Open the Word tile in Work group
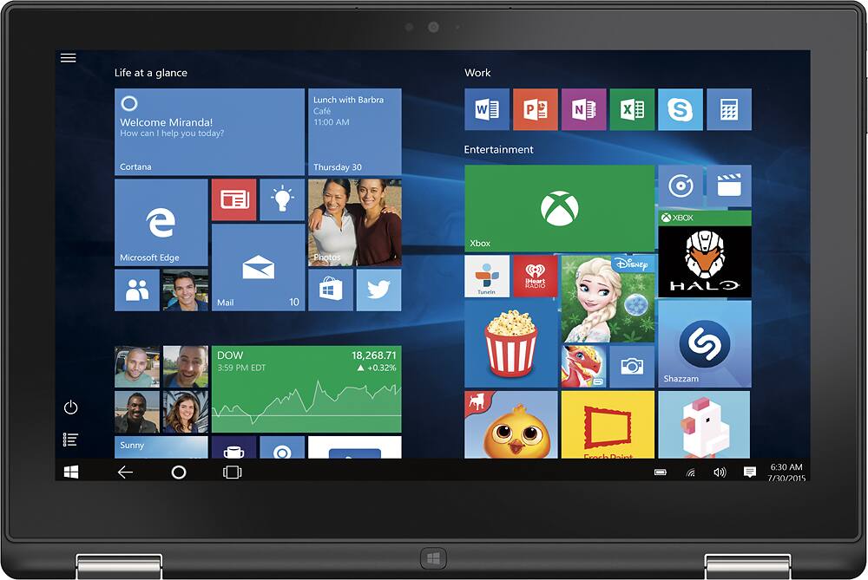This screenshot has width=868, height=580. click(x=487, y=109)
